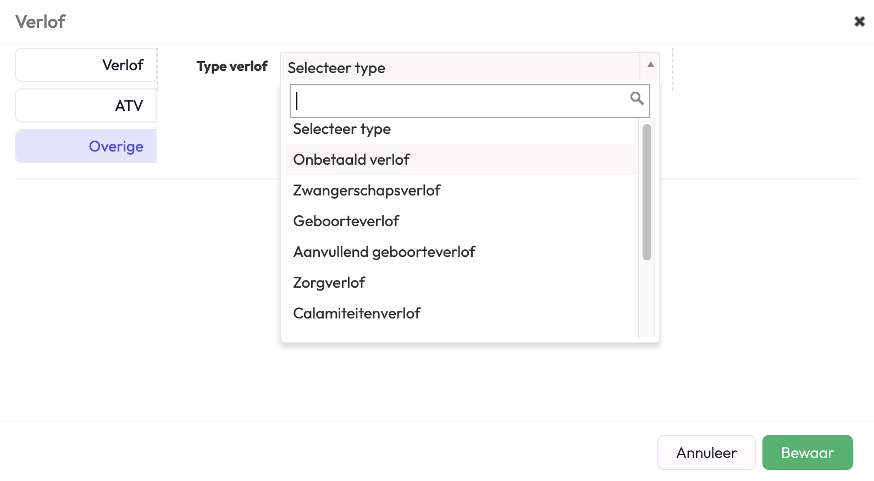Viewport: 874px width, 481px height.
Task: Open the ATV tab
Action: tap(86, 105)
